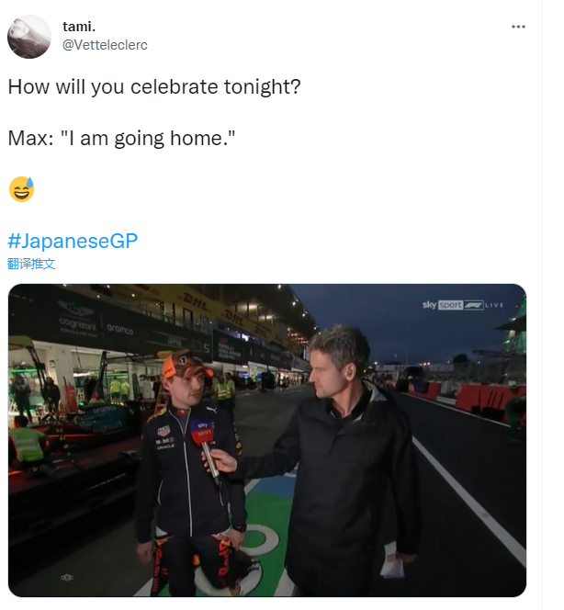This screenshot has height=610, width=564.
Task: Click the Sky Sport microphone in photo
Action: click(206, 447)
